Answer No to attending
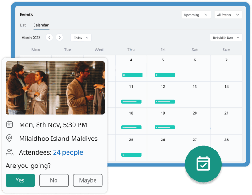252x195 pixels. (x=54, y=180)
